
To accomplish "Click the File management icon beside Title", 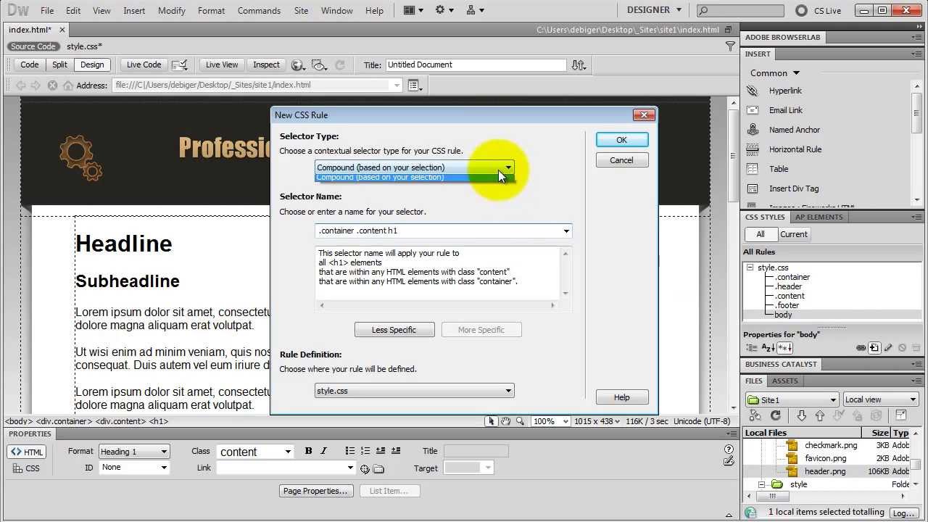I will 579,65.
